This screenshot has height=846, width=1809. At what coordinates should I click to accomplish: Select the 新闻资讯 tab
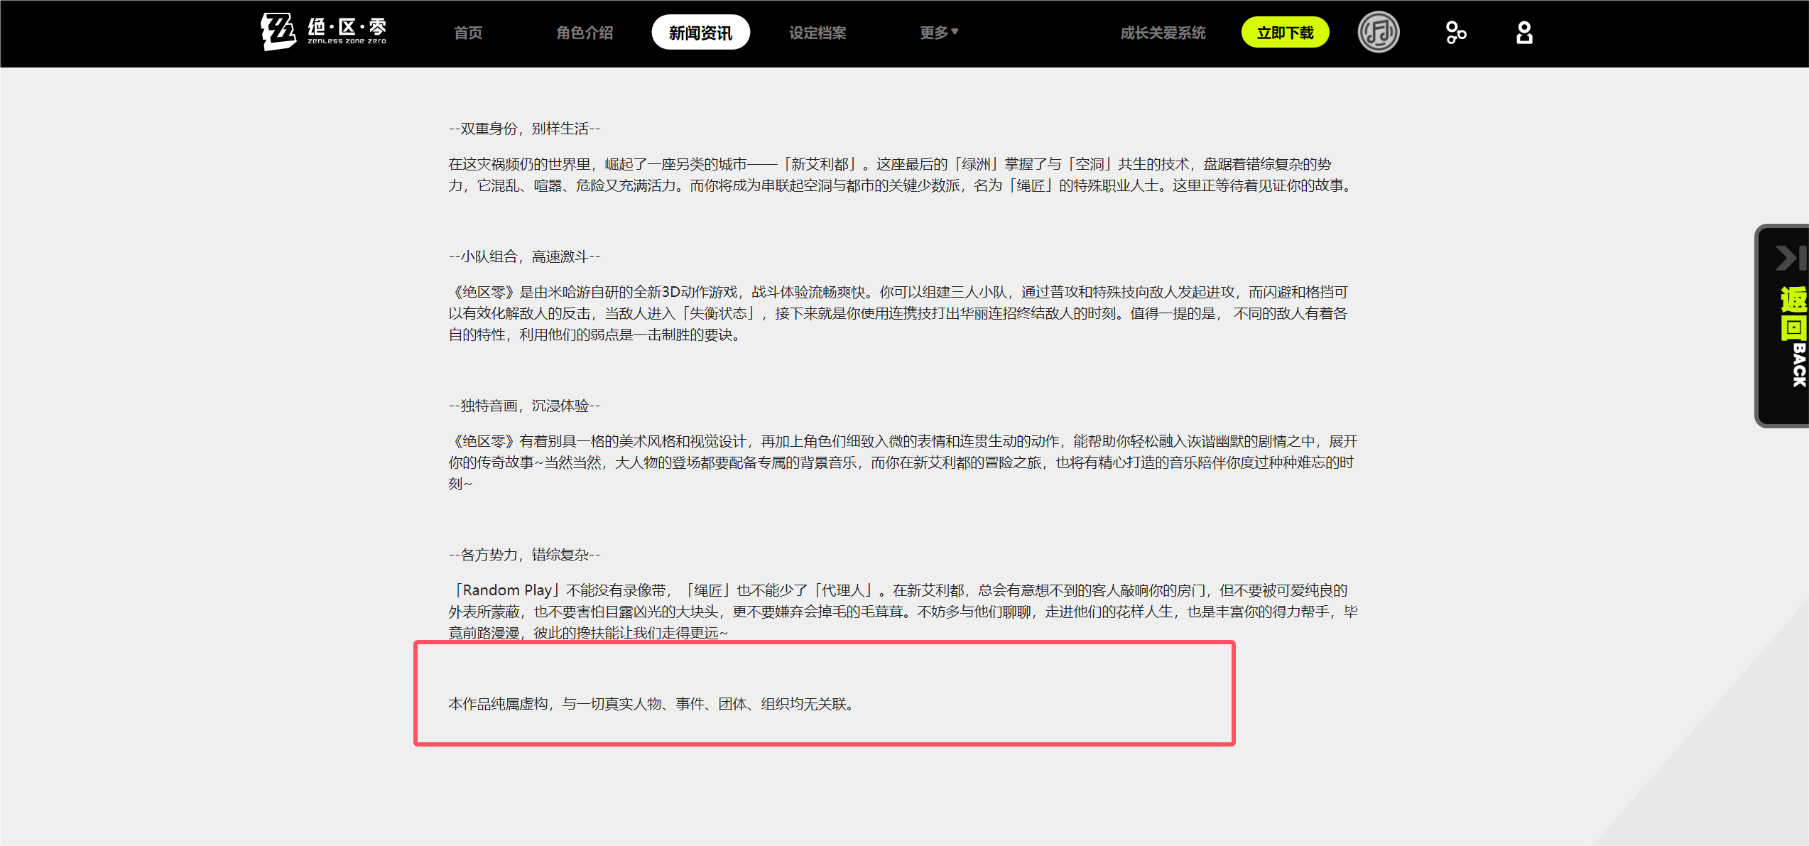(x=700, y=33)
